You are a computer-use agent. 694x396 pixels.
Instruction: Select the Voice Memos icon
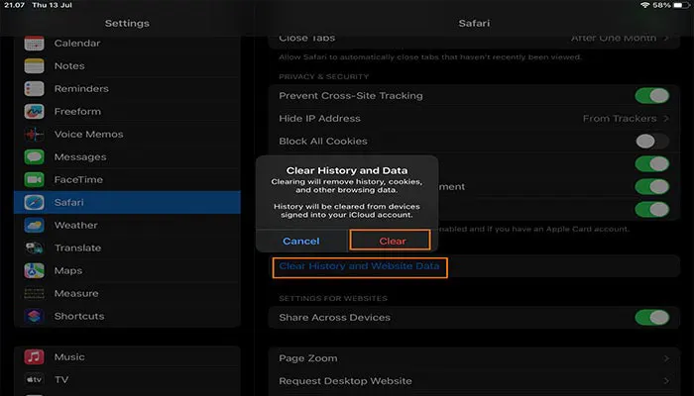pos(35,135)
